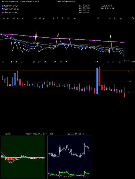Image resolution: width=135 pixels, height=179 pixels.
Task: Select the 'Pre H: 37.89' high value
Action: [x=84, y=8]
